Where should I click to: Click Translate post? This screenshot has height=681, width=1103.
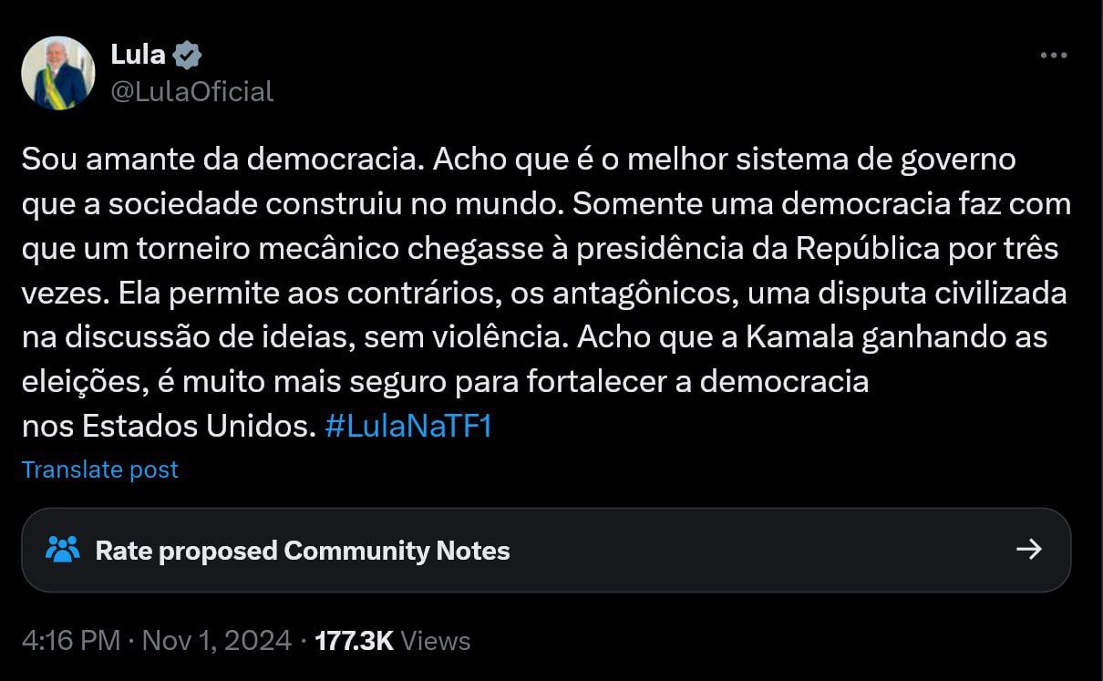pos(100,469)
